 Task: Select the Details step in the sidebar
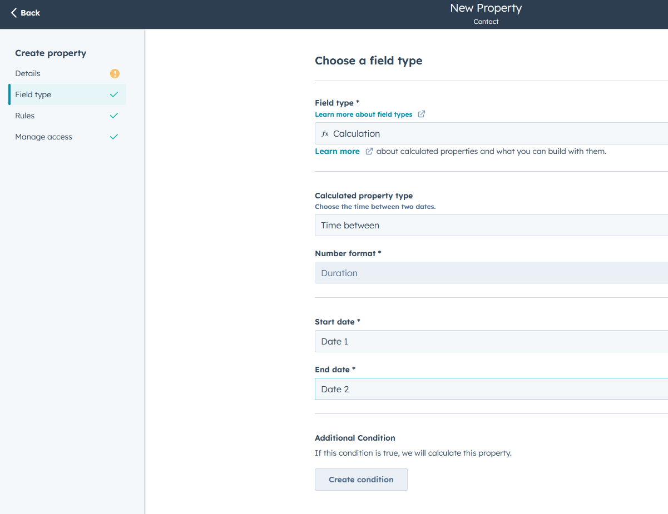28,73
